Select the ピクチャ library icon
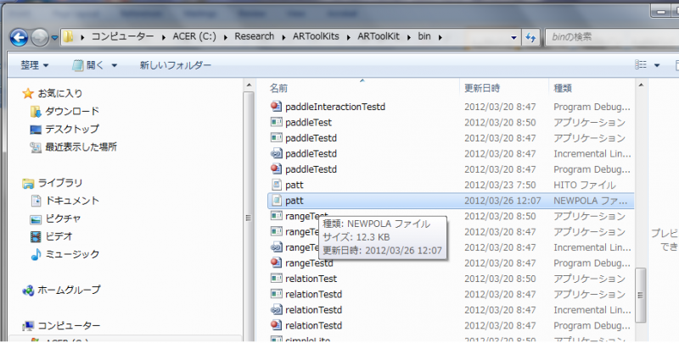The image size is (679, 343). pyautogui.click(x=36, y=219)
